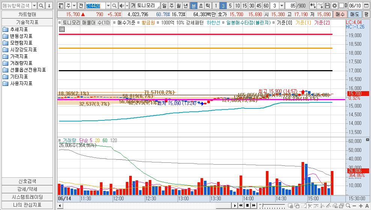This screenshot has width=371, height=210.
Task: Click the data grid icon below legend
Action: (x=62, y=29)
